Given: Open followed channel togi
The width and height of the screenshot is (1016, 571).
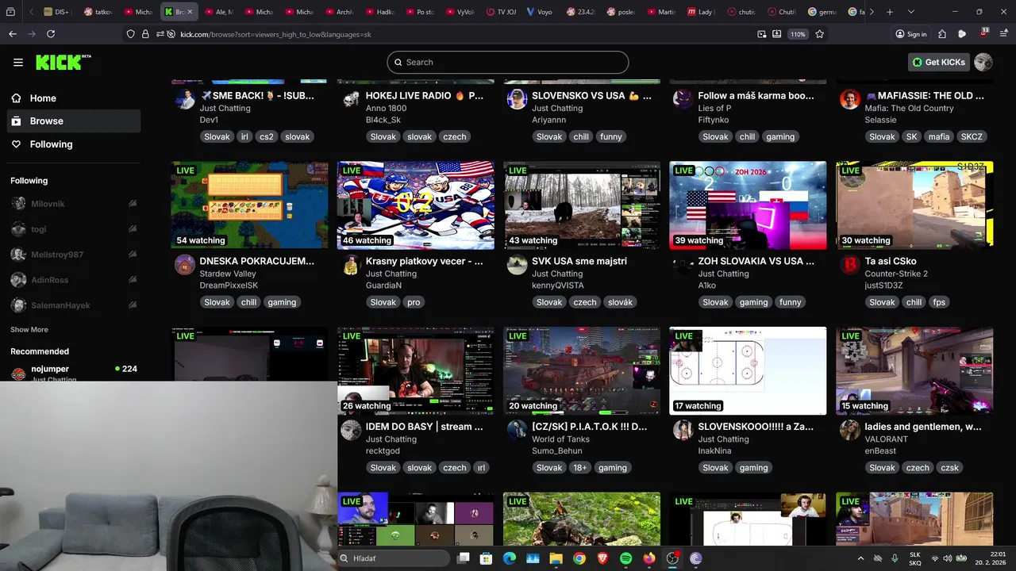Looking at the screenshot, I should coord(75,229).
